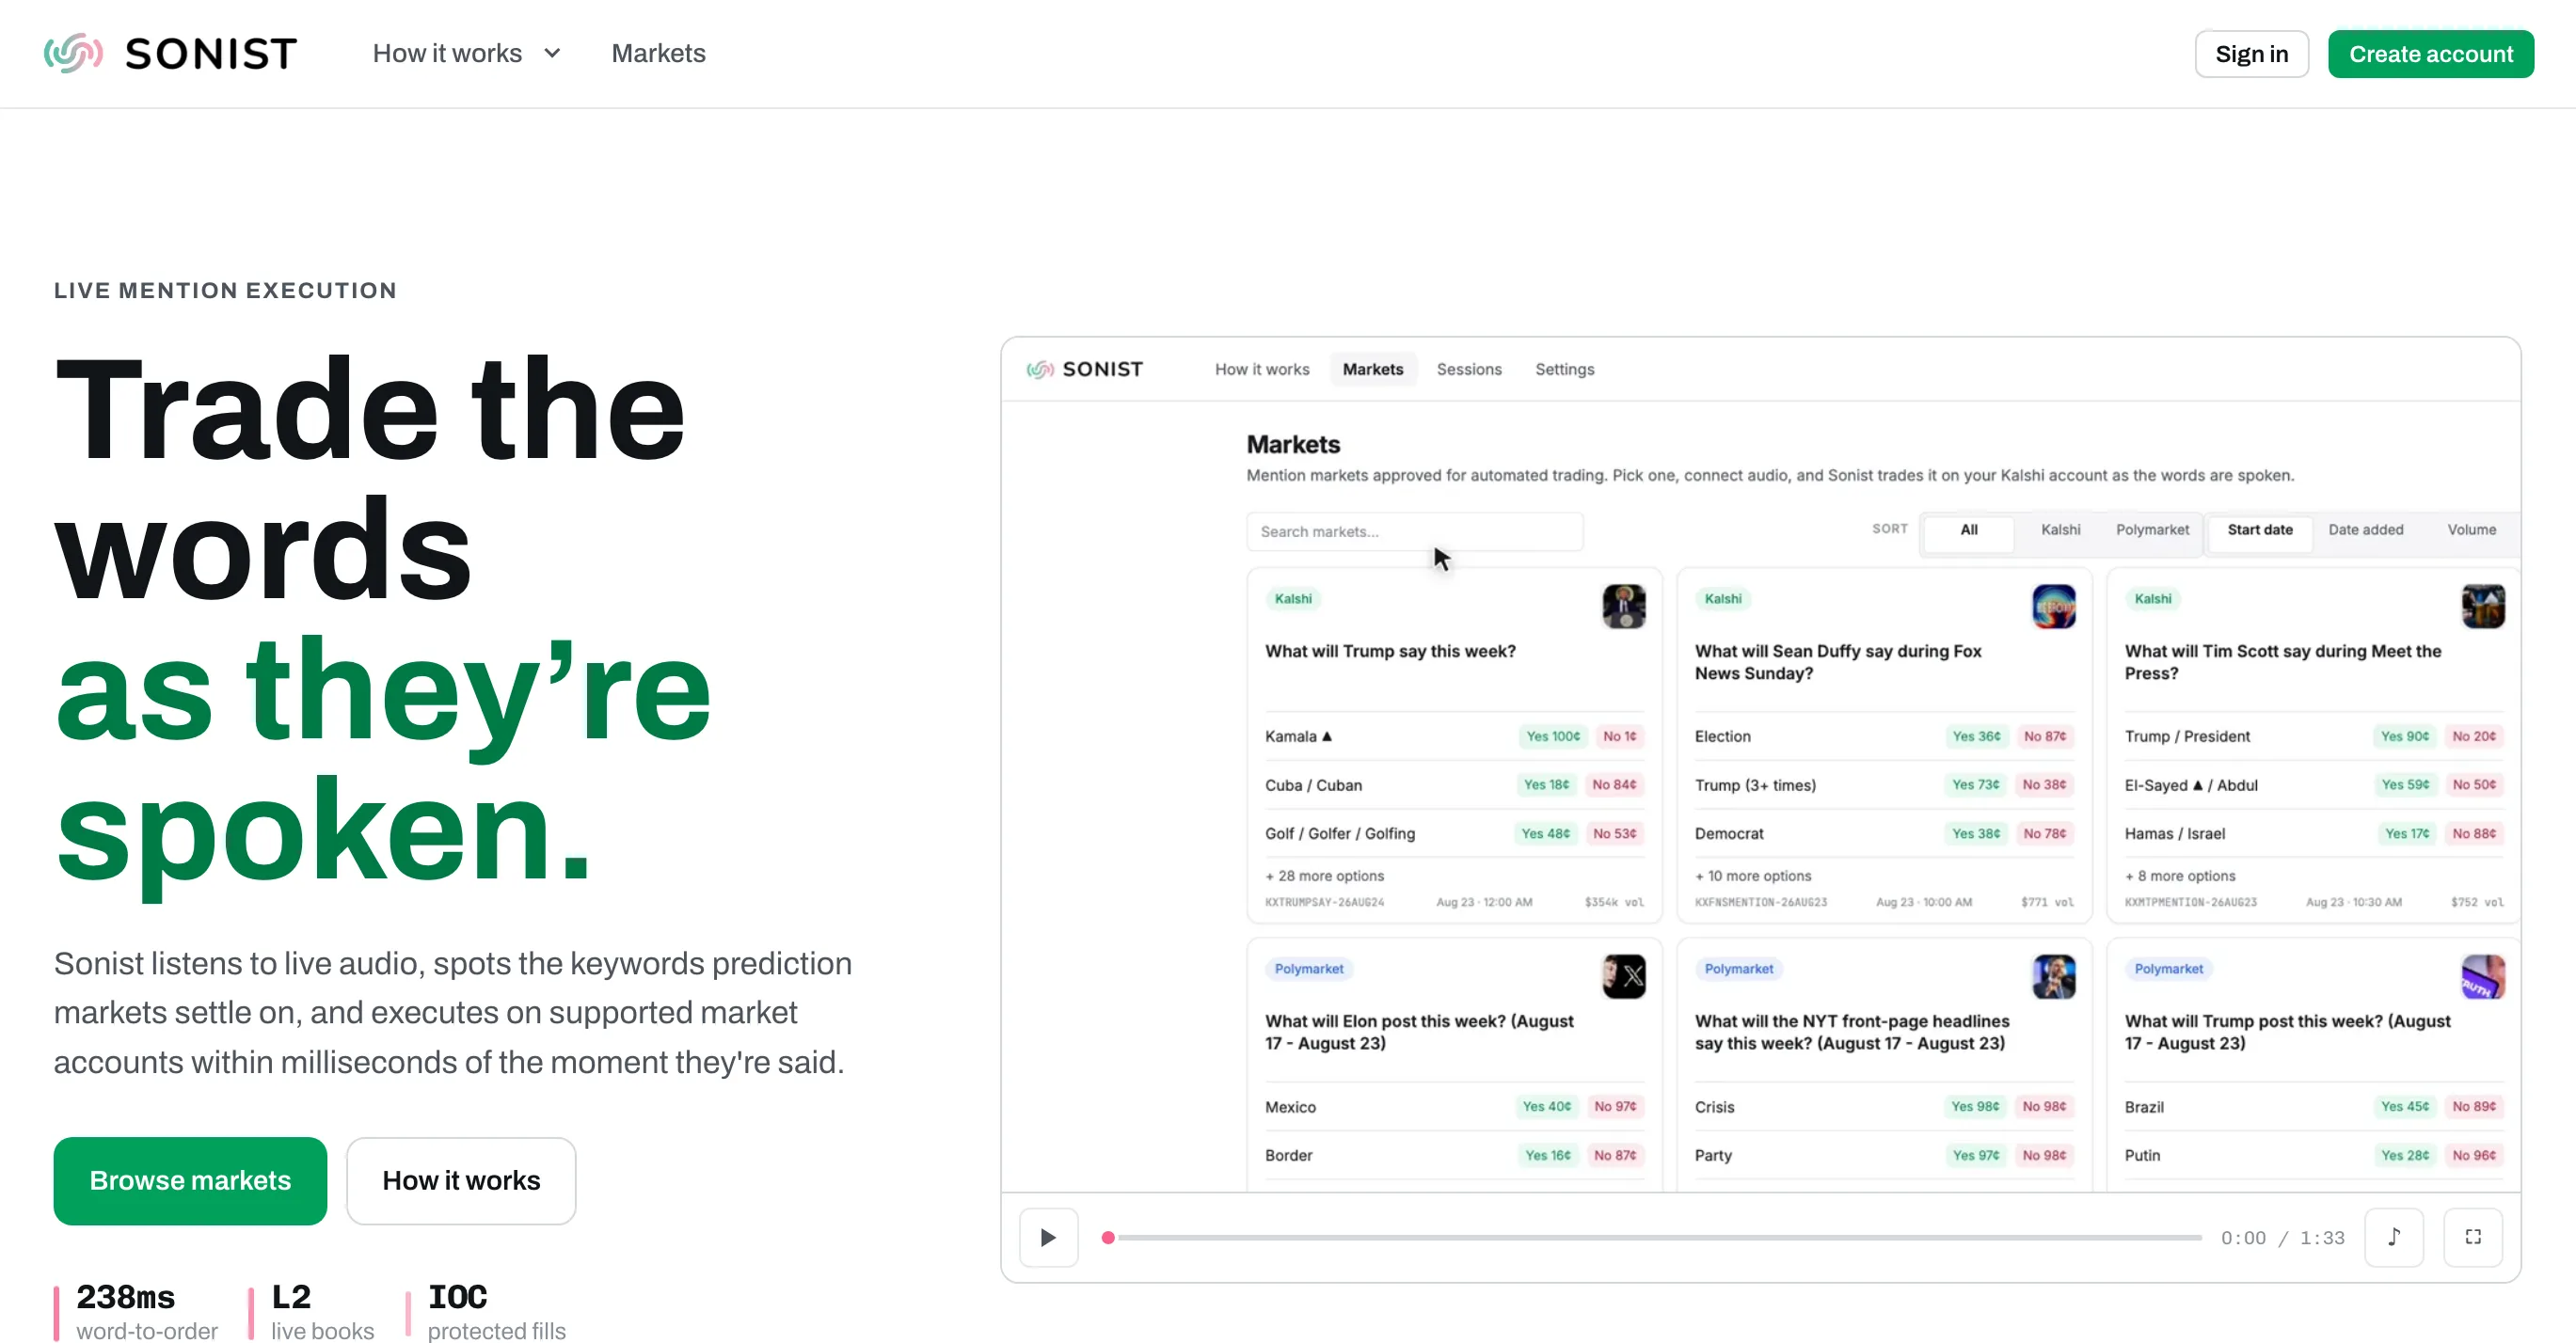Click No 98¢ for Party
This screenshot has width=2576, height=1343.
tap(2044, 1155)
